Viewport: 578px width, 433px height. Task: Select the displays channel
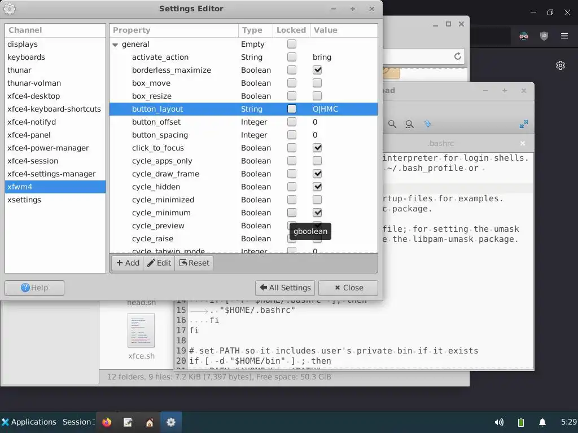pos(55,44)
